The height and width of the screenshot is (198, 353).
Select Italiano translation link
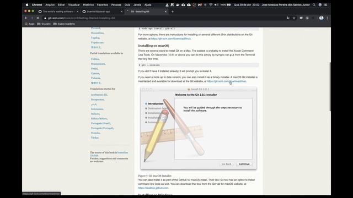[95, 114]
